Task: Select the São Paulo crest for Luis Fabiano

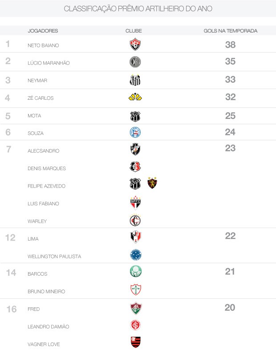Action: pyautogui.click(x=135, y=203)
